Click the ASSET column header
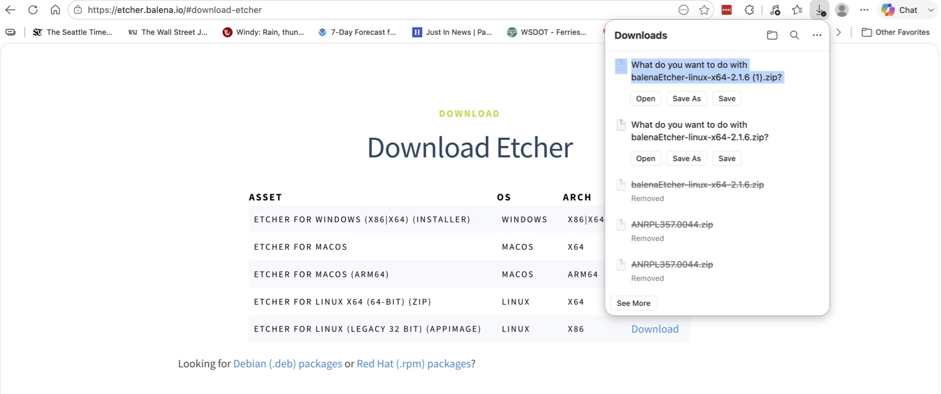This screenshot has height=394, width=941. [x=265, y=197]
